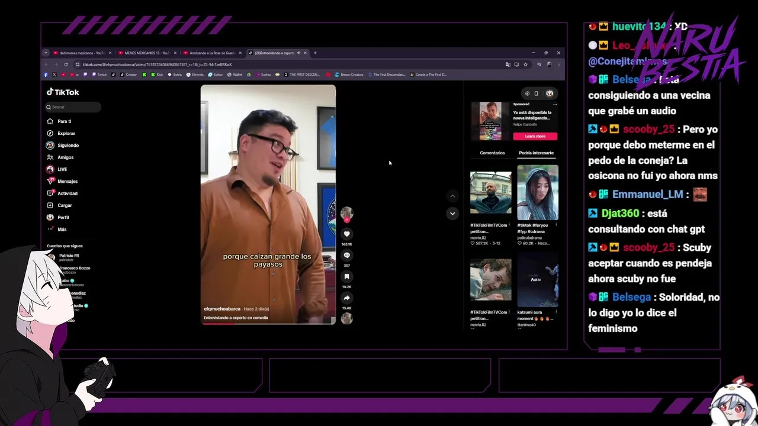758x426 pixels.
Task: Focus the Buscar search field
Action: pos(73,107)
